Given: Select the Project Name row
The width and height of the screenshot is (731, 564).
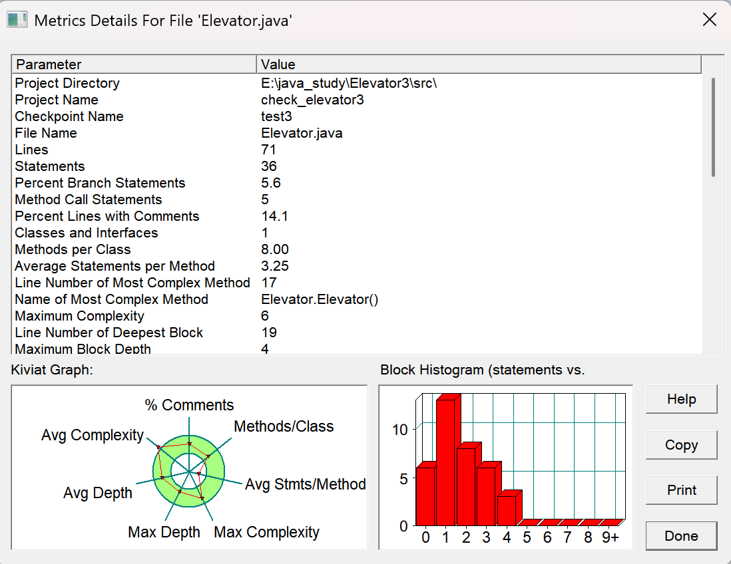Looking at the screenshot, I should [357, 100].
